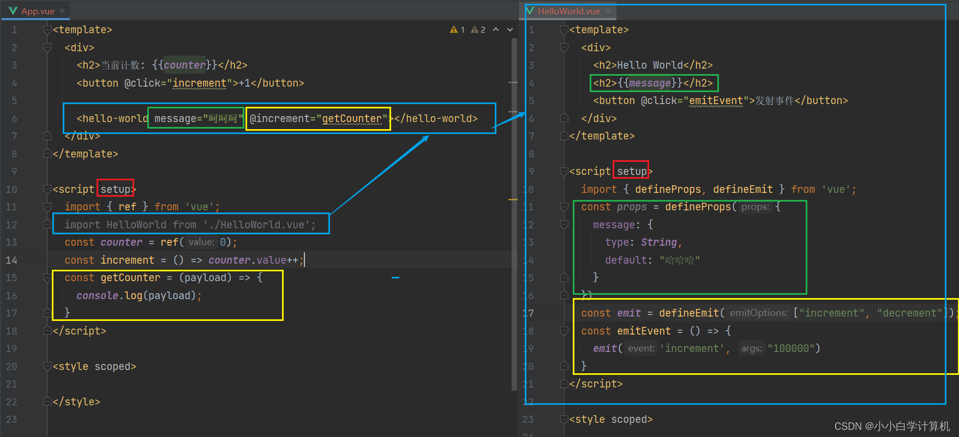Screen dimensions: 959x437
Task: Click 'const emit' variable name
Action: (x=629, y=313)
